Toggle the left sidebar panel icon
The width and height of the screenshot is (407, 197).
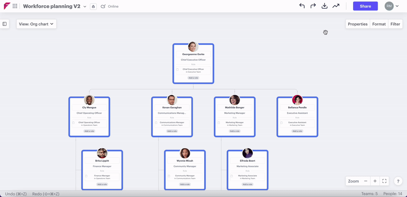tap(4, 24)
